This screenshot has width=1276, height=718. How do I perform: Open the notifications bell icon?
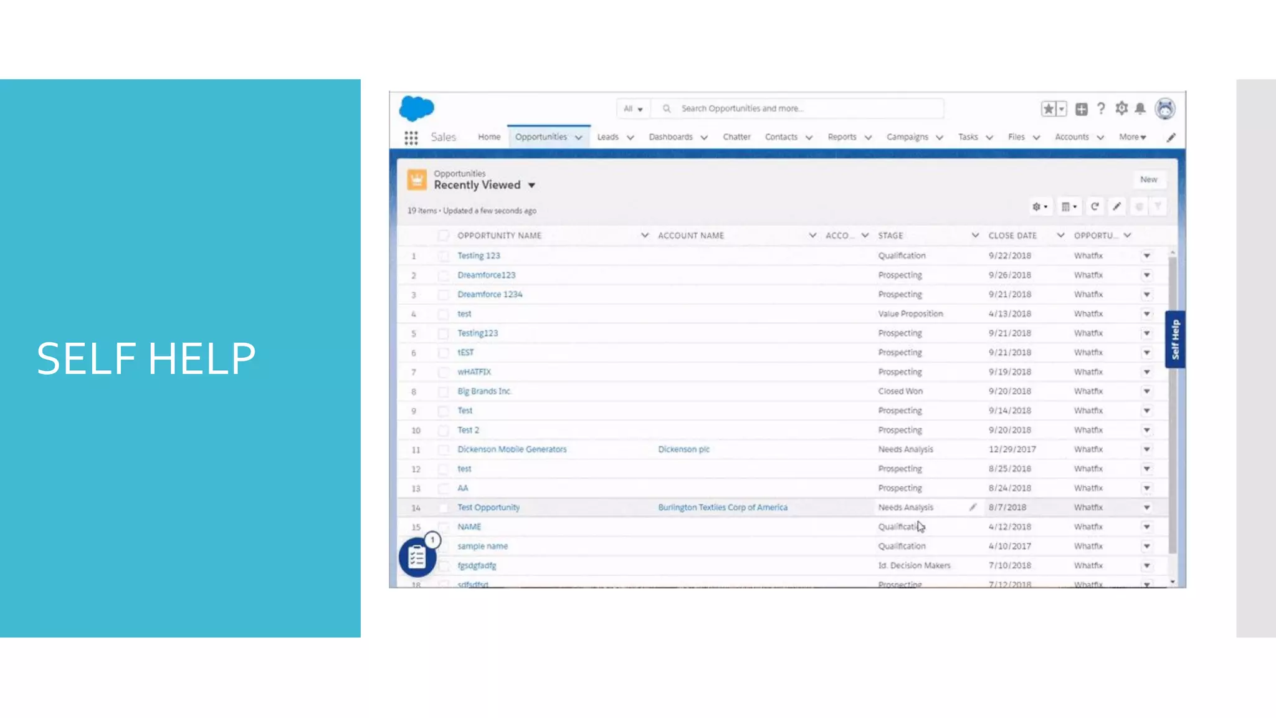(x=1140, y=109)
